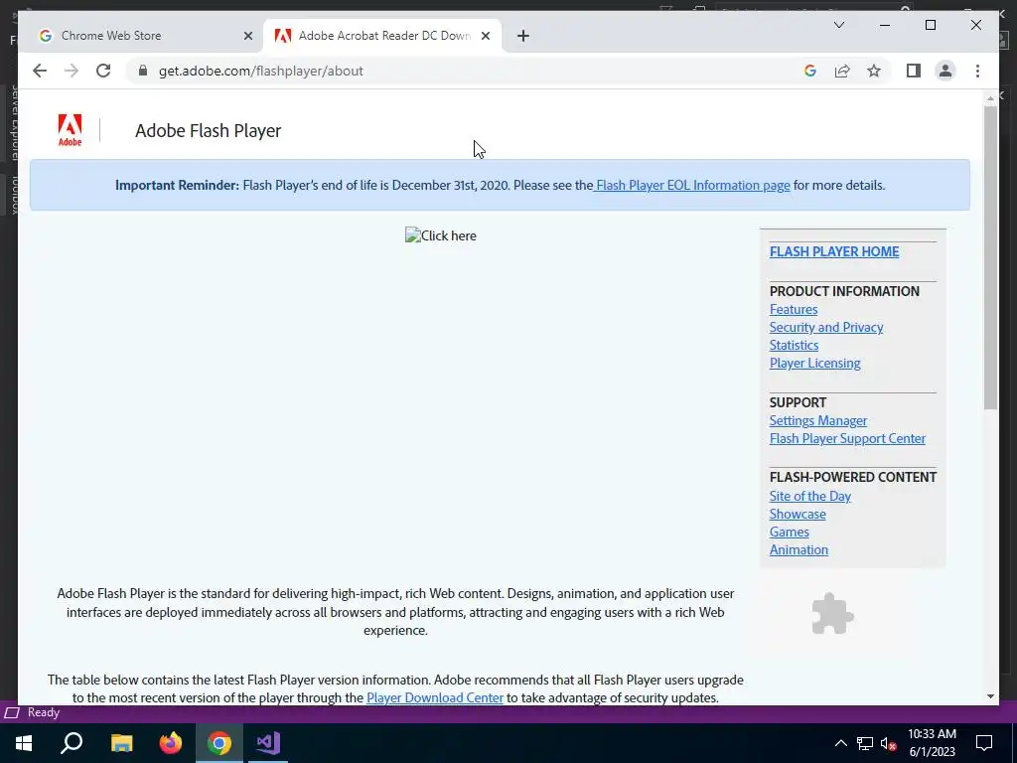Click the Google icon in address bar
This screenshot has width=1017, height=763.
point(810,71)
